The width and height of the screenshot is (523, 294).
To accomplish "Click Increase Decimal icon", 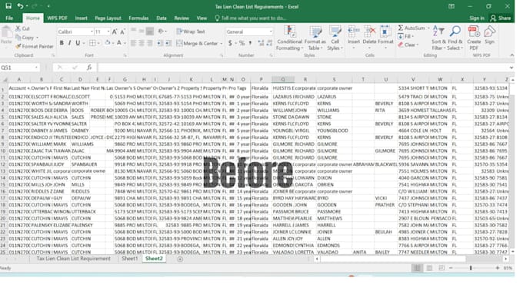I will coord(261,43).
